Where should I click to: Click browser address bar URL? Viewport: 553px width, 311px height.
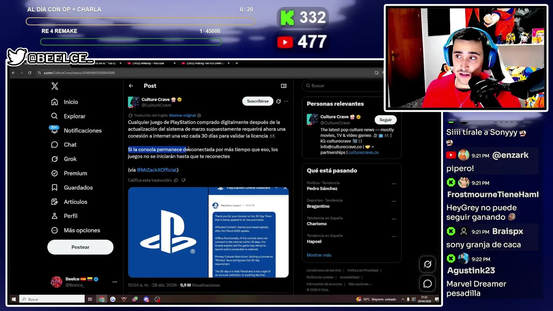pos(79,73)
